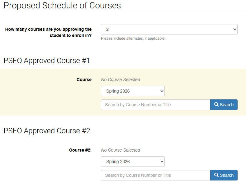Viewport: 246px width, 187px height.
Task: Click the magnifier icon in Course #1 Search
Action: (x=216, y=105)
